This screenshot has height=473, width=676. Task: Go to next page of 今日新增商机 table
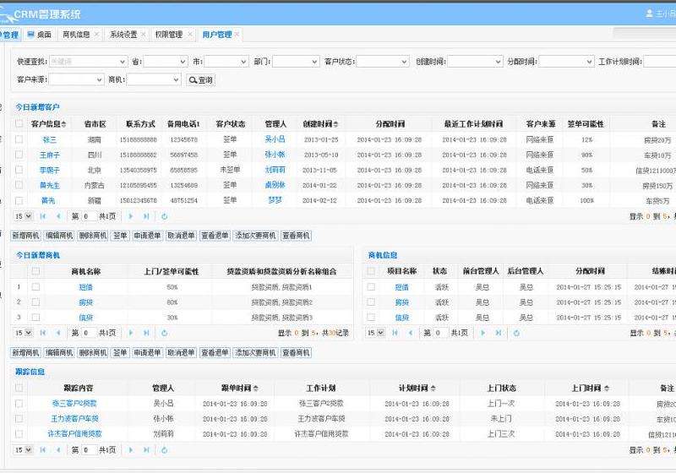pyautogui.click(x=131, y=333)
